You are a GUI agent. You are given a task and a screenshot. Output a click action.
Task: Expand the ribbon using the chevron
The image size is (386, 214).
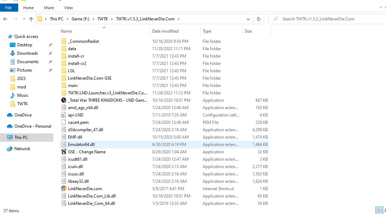[381, 7]
